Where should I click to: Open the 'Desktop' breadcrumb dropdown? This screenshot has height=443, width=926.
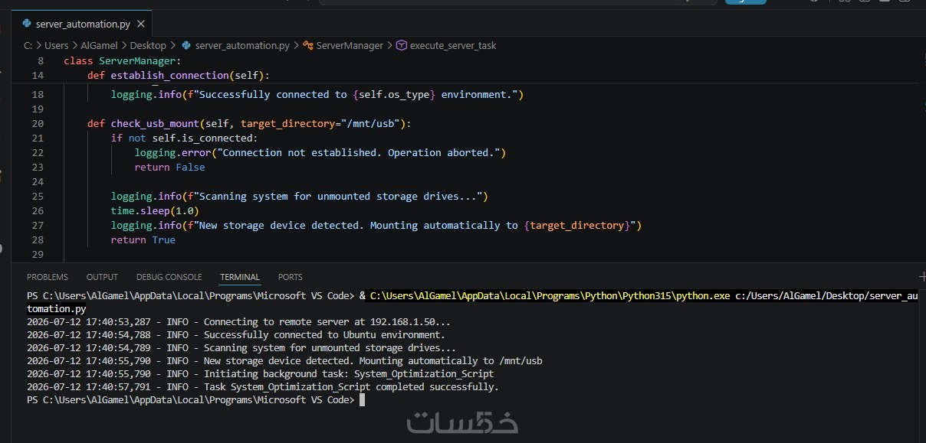146,46
